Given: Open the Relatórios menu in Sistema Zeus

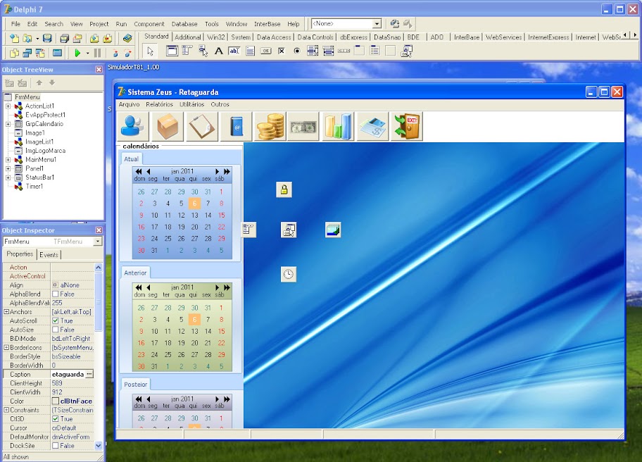Looking at the screenshot, I should (x=159, y=104).
